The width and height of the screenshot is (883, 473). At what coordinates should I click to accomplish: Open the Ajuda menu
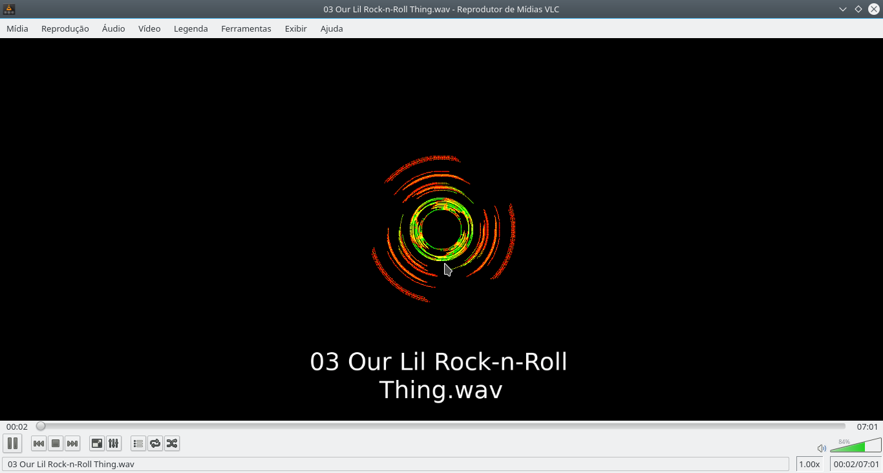332,28
